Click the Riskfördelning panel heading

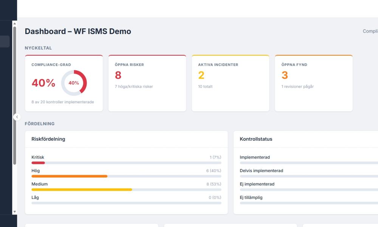[48, 139]
